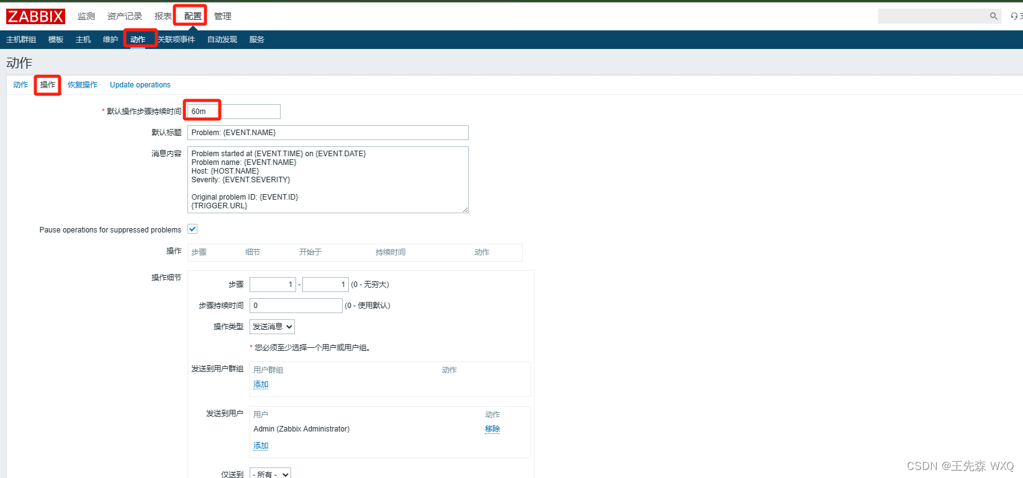The image size is (1023, 478).
Task: Click the 步骤 start number field
Action: 273,285
